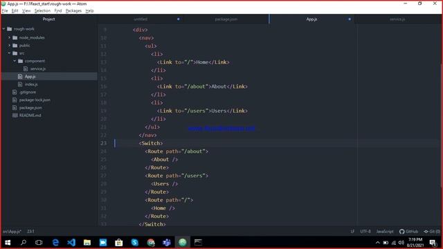
Task: Open package-lock.json in the tree
Action: coord(35,100)
